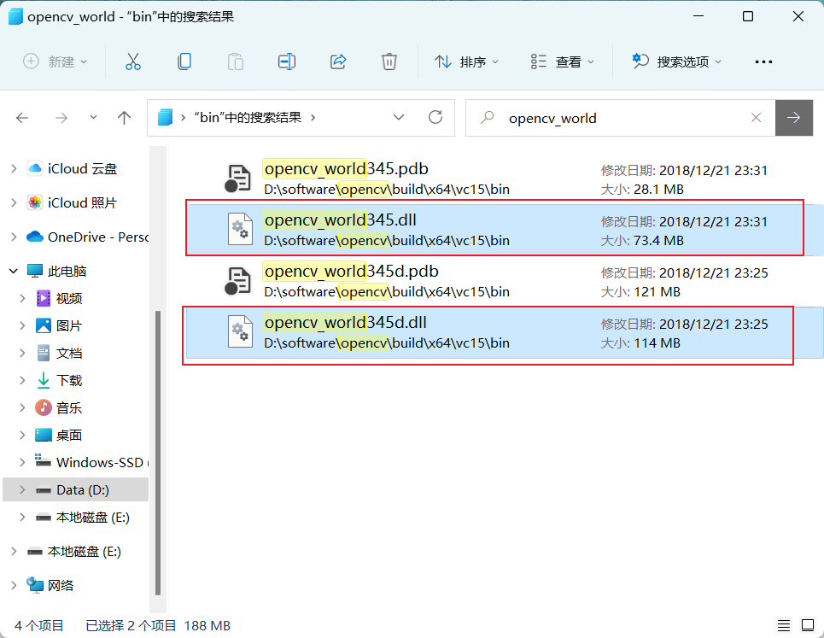The height and width of the screenshot is (638, 824).
Task: Click the Refresh icon next to the address bar
Action: click(x=435, y=117)
